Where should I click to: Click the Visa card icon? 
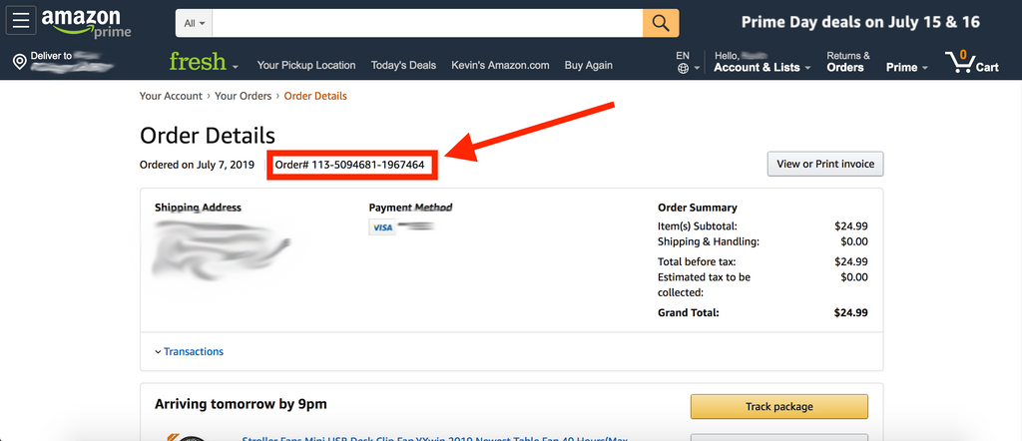[x=381, y=227]
